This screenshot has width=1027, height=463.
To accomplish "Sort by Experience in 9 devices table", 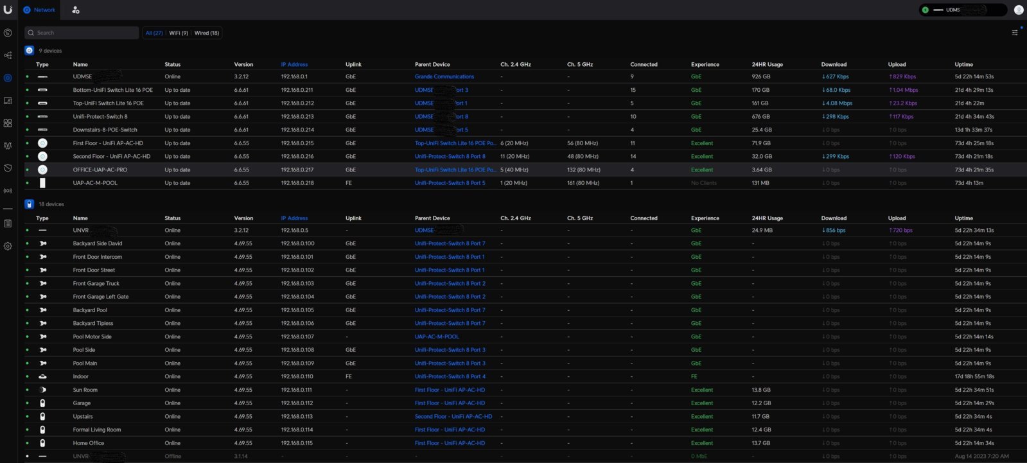I will pos(705,64).
